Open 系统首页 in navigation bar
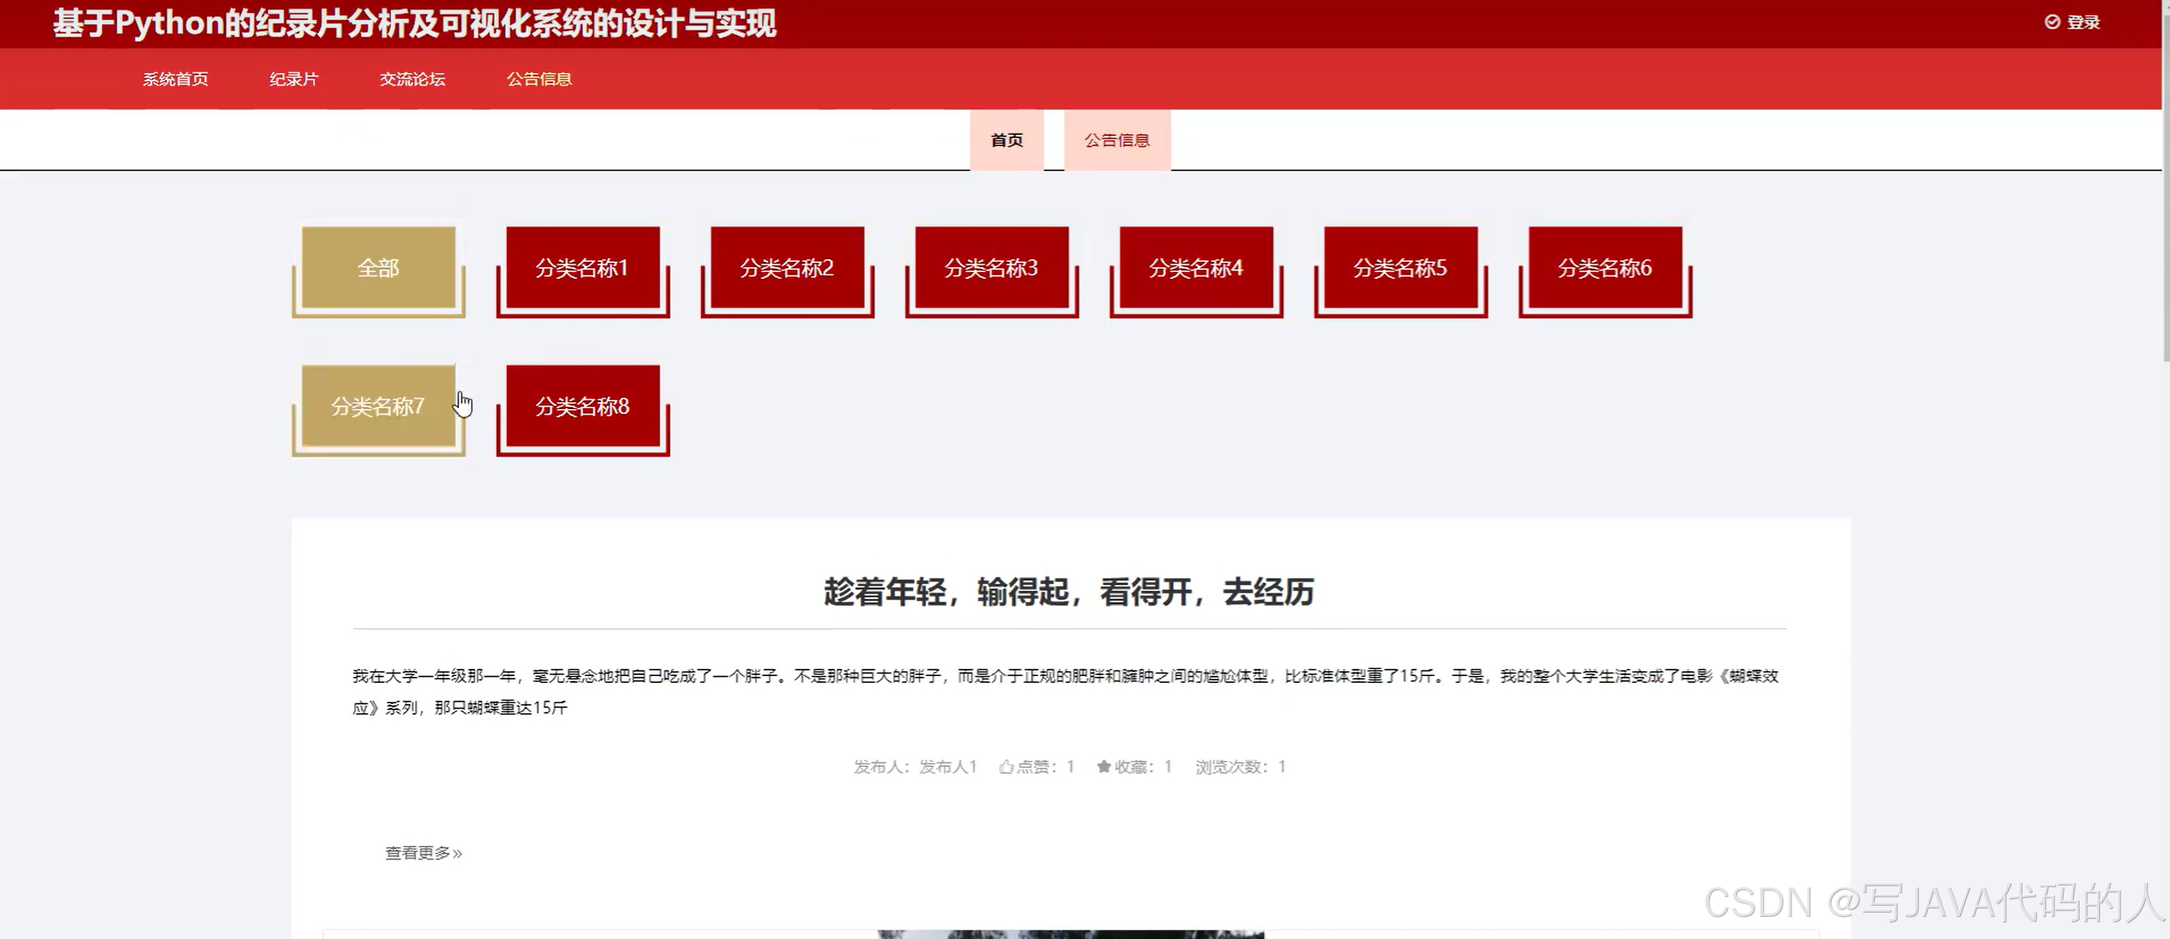This screenshot has width=2170, height=939. (x=175, y=79)
